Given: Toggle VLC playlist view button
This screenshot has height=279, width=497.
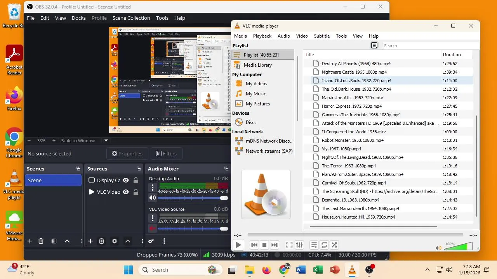Looking at the screenshot, I should coord(314,245).
